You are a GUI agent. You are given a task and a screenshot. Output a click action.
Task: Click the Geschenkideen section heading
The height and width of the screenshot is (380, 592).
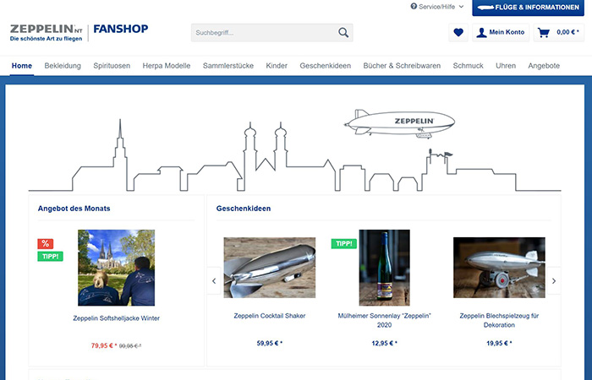tap(244, 209)
